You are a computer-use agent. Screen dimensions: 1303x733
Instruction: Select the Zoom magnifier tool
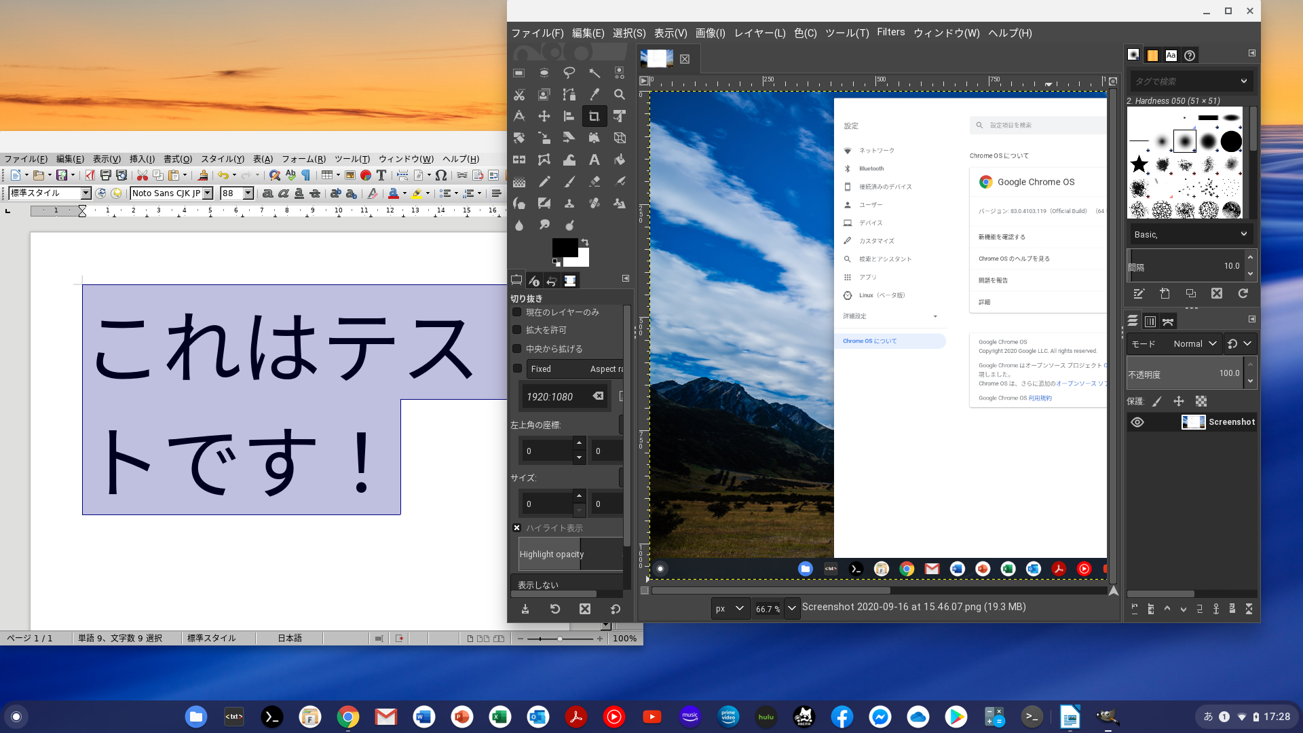(x=619, y=94)
